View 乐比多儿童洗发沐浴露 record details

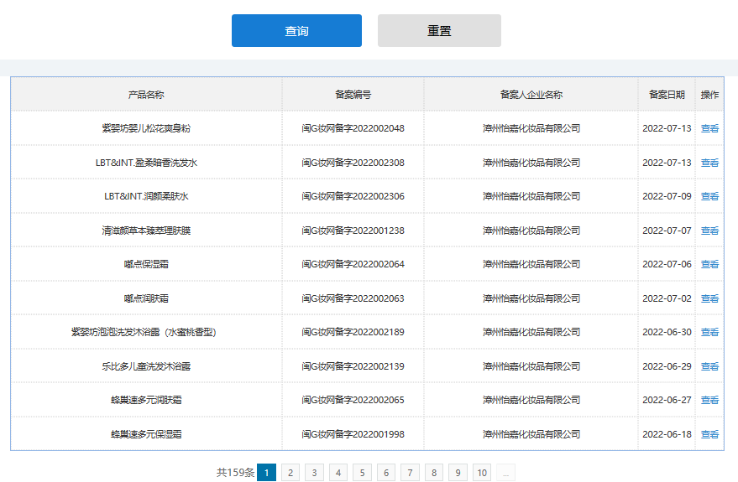[x=709, y=366]
